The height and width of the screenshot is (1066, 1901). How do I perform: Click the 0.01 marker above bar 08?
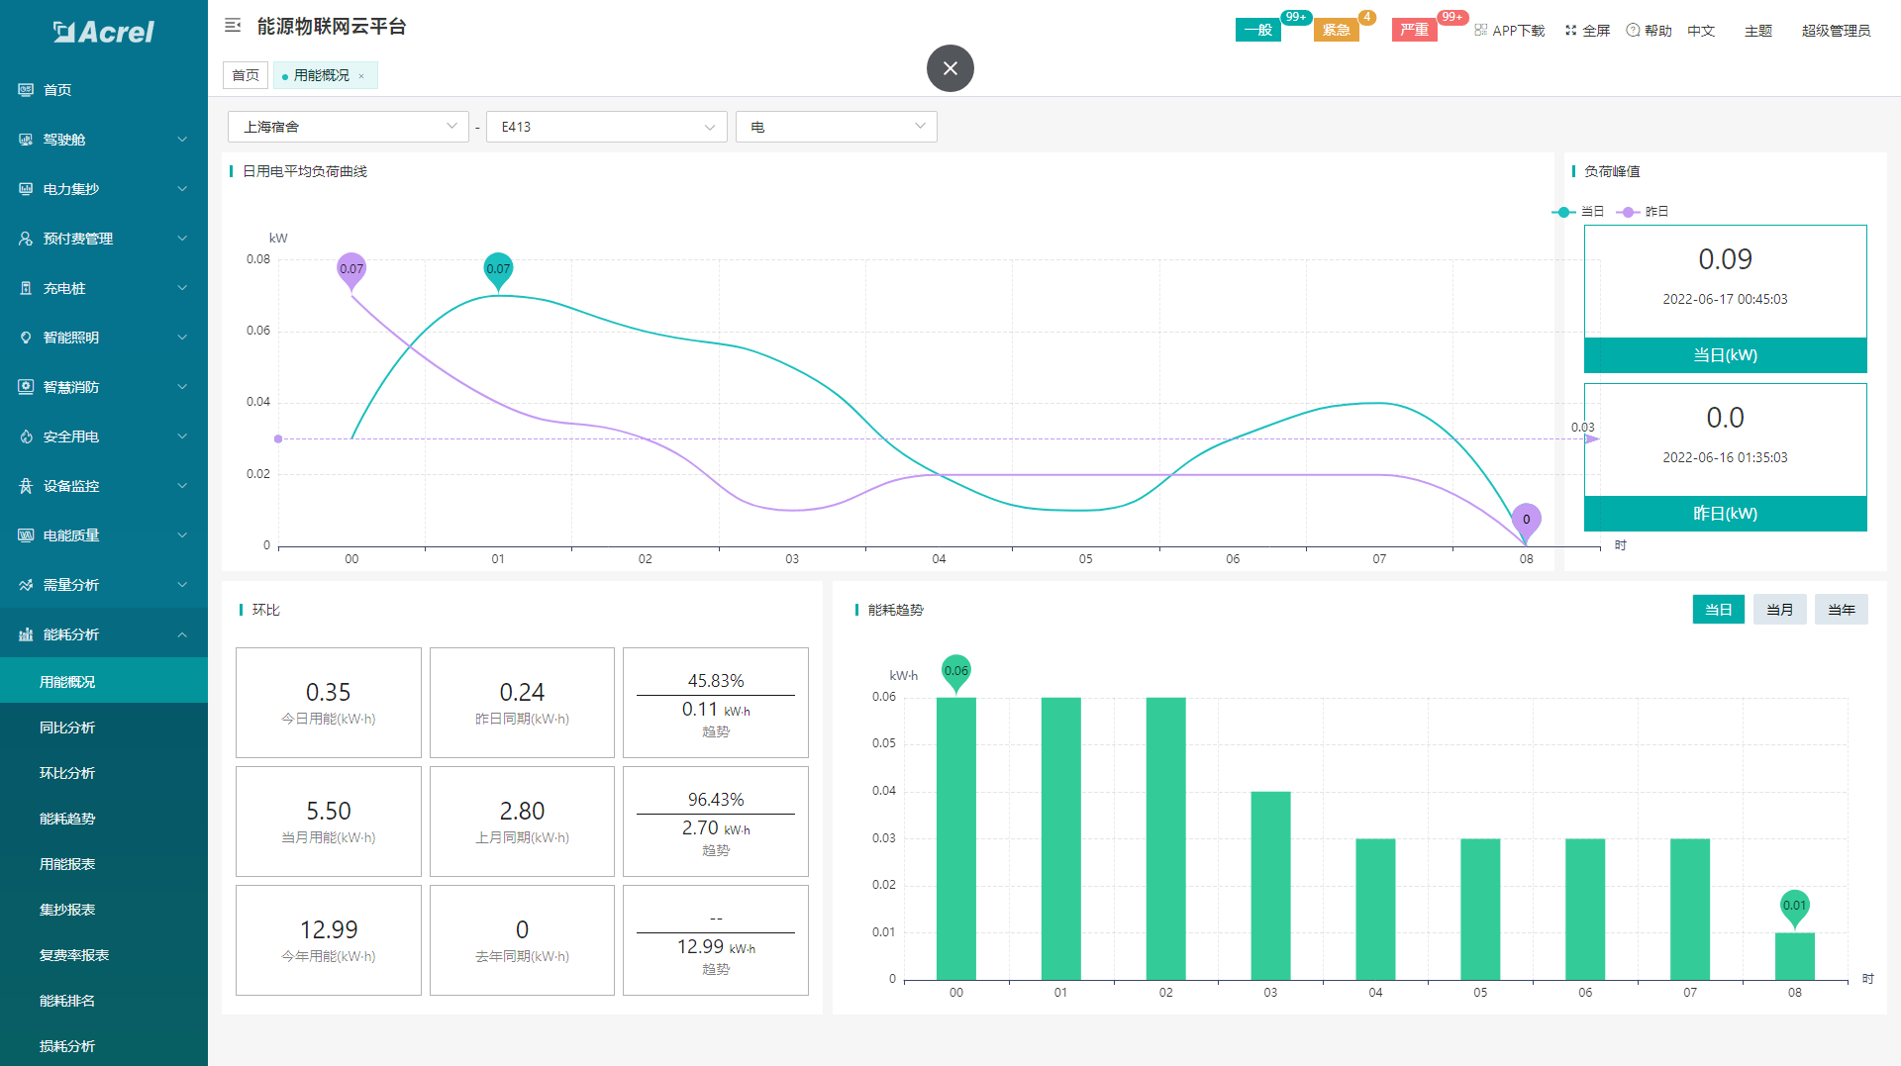[x=1795, y=907]
